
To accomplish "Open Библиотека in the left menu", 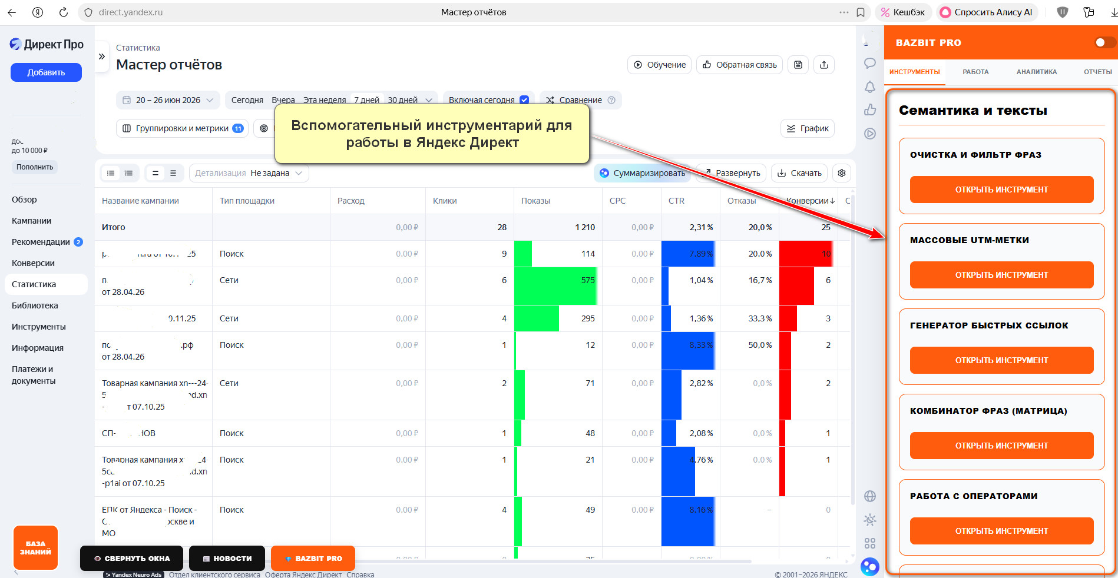I will point(35,305).
